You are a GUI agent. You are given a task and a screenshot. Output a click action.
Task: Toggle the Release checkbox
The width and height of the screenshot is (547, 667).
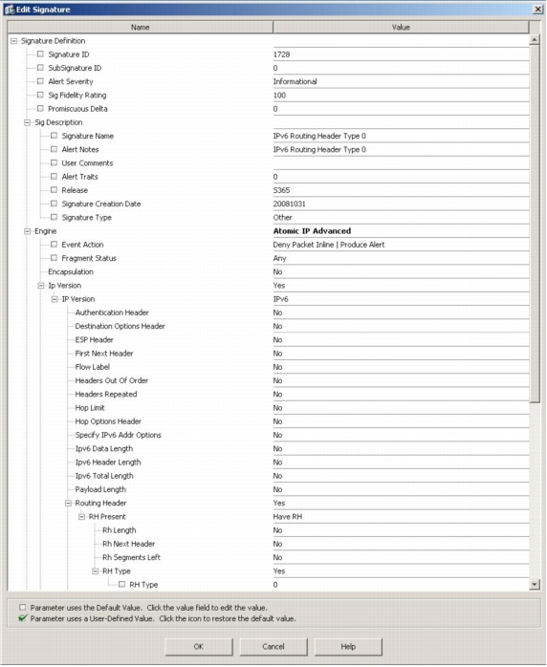55,190
